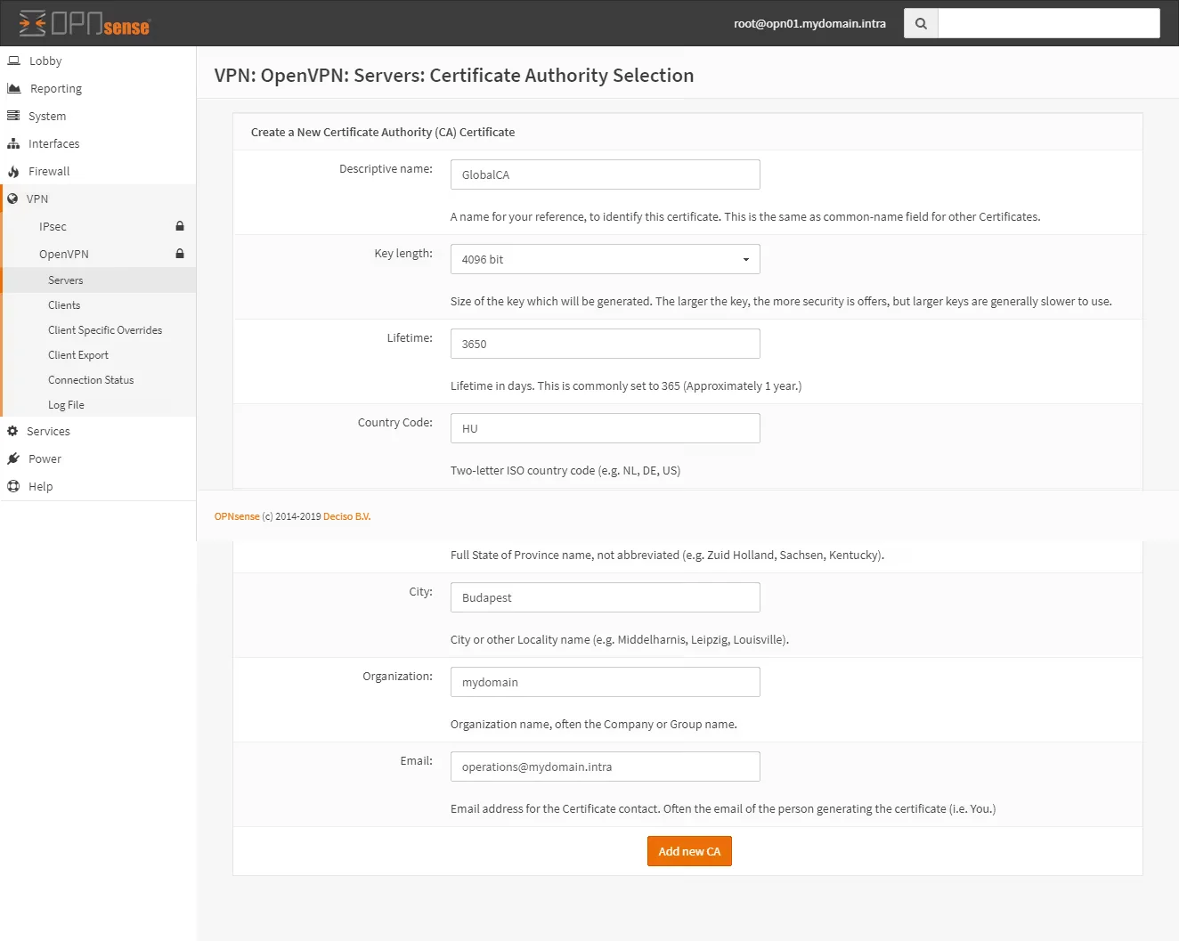Expand the IPsec submenu
1179x941 pixels.
click(x=53, y=226)
